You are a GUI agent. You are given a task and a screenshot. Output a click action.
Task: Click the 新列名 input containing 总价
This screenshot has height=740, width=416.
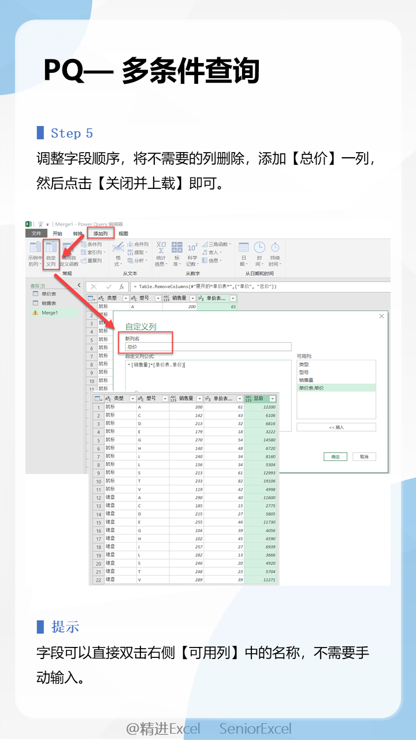[208, 347]
